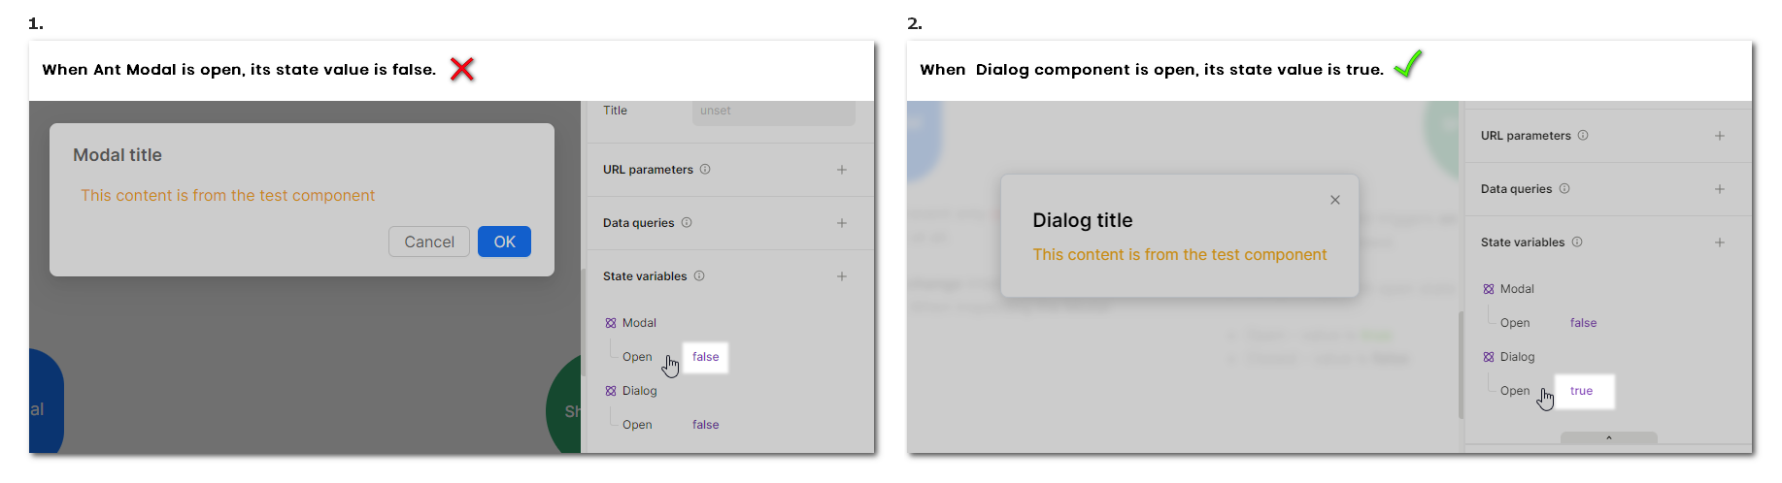The image size is (1782, 483).
Task: Add a data query in screenshot 2
Action: pos(1720,189)
